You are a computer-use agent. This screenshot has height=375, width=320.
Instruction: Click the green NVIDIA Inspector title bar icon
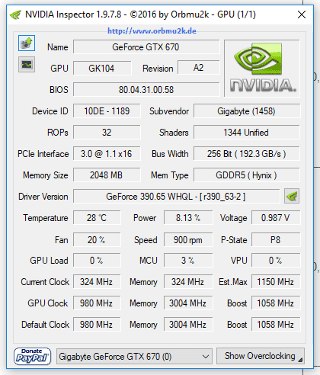[x=15, y=14]
